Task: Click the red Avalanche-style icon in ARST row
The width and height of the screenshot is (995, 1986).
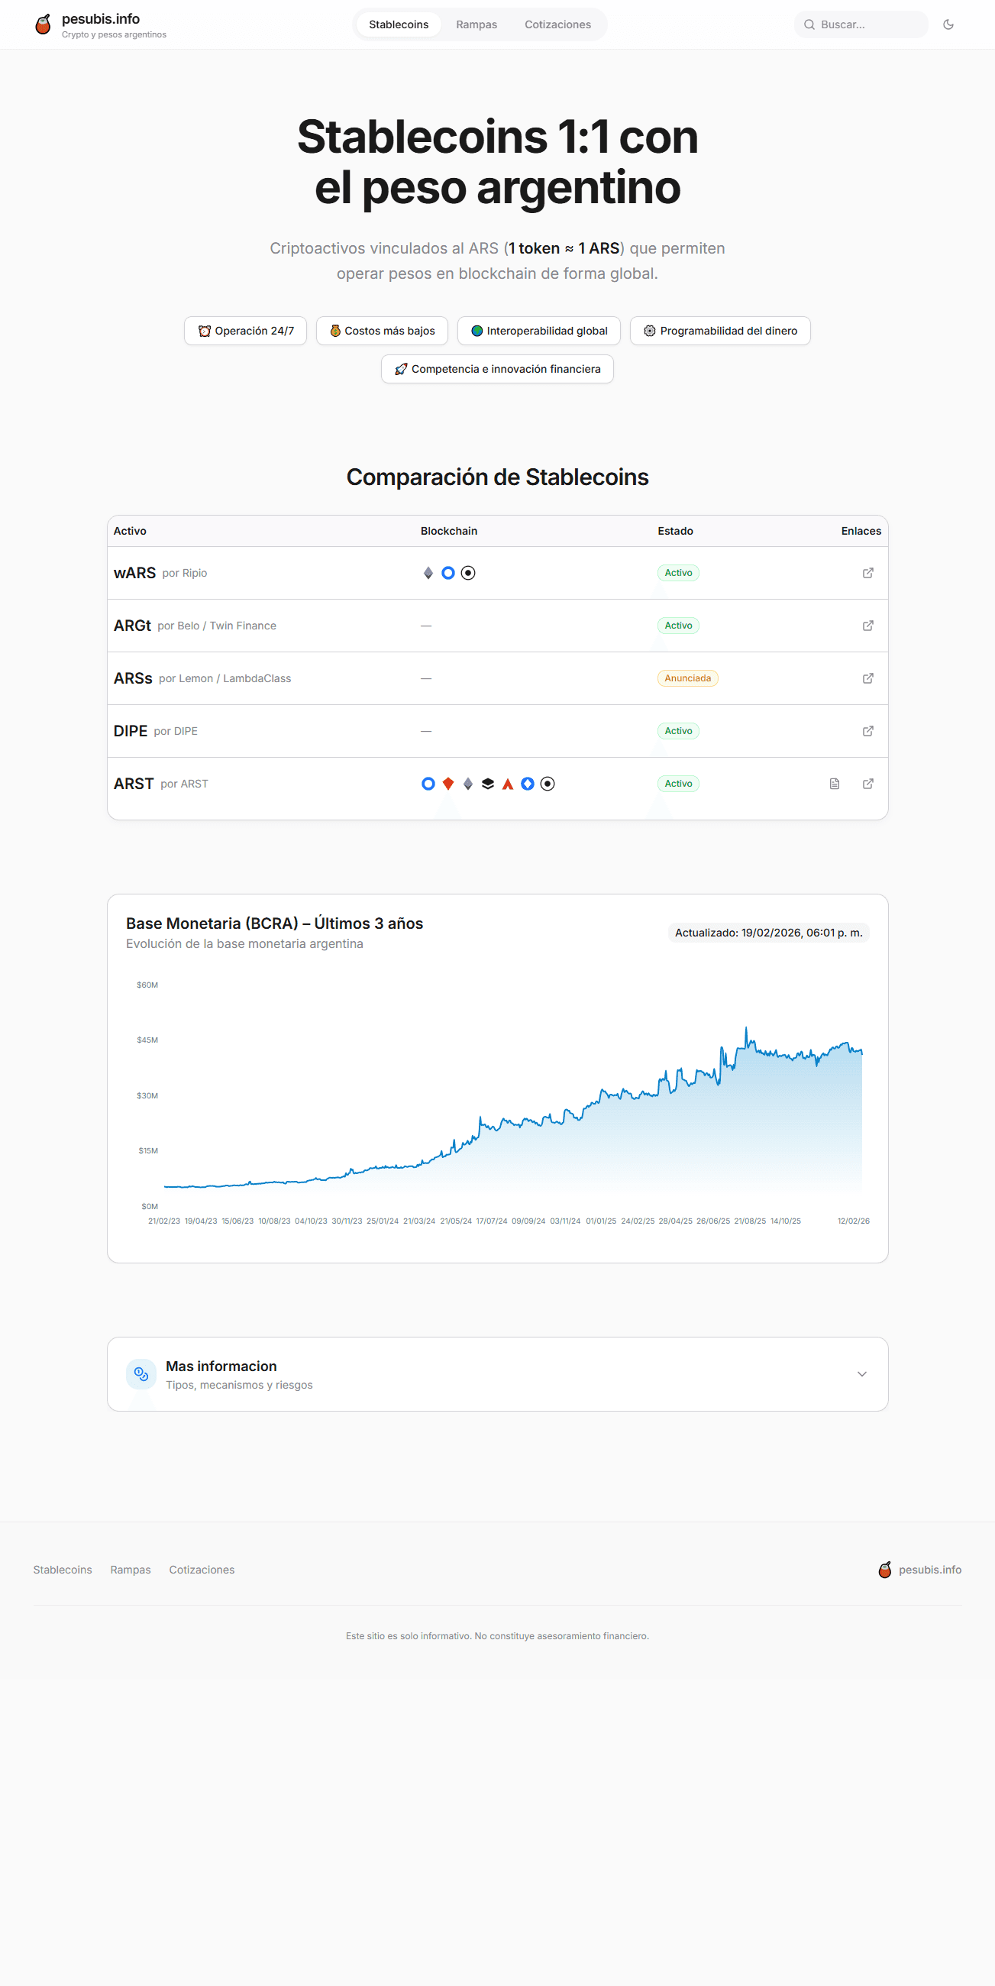Action: [507, 784]
